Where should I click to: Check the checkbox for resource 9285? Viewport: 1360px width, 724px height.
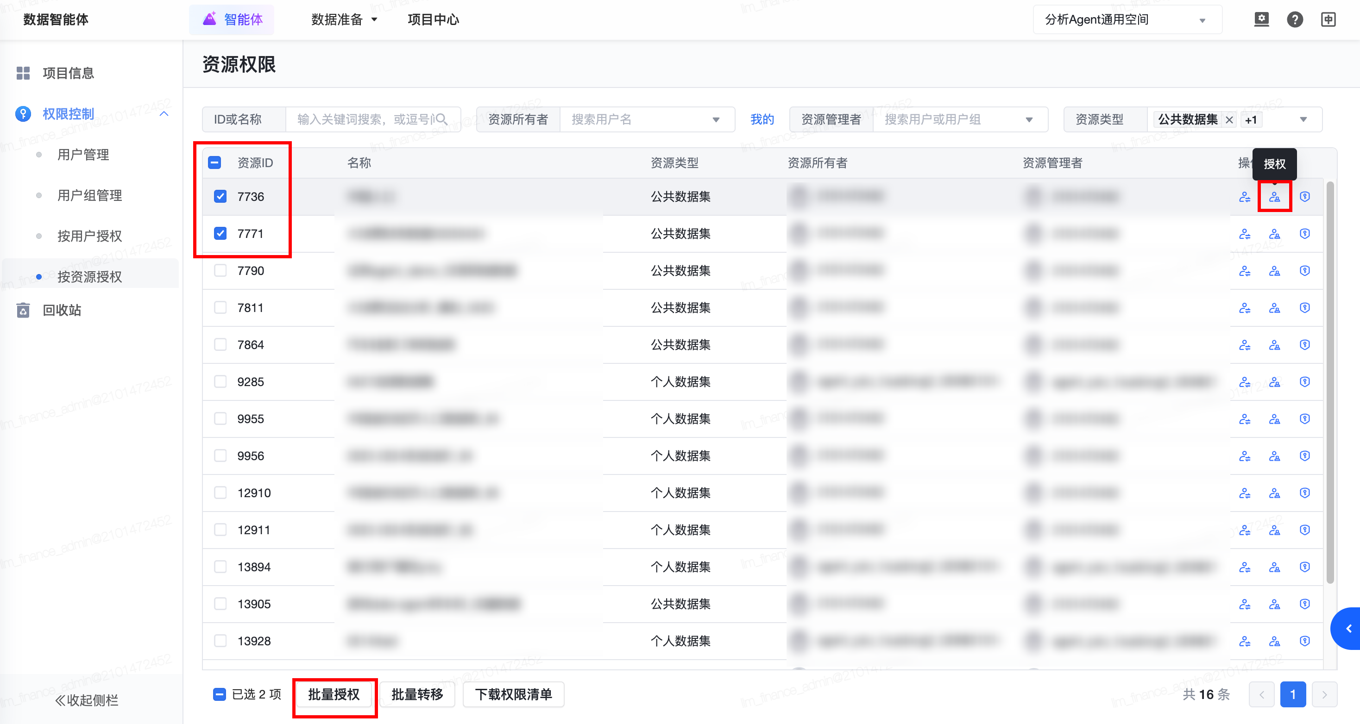220,381
